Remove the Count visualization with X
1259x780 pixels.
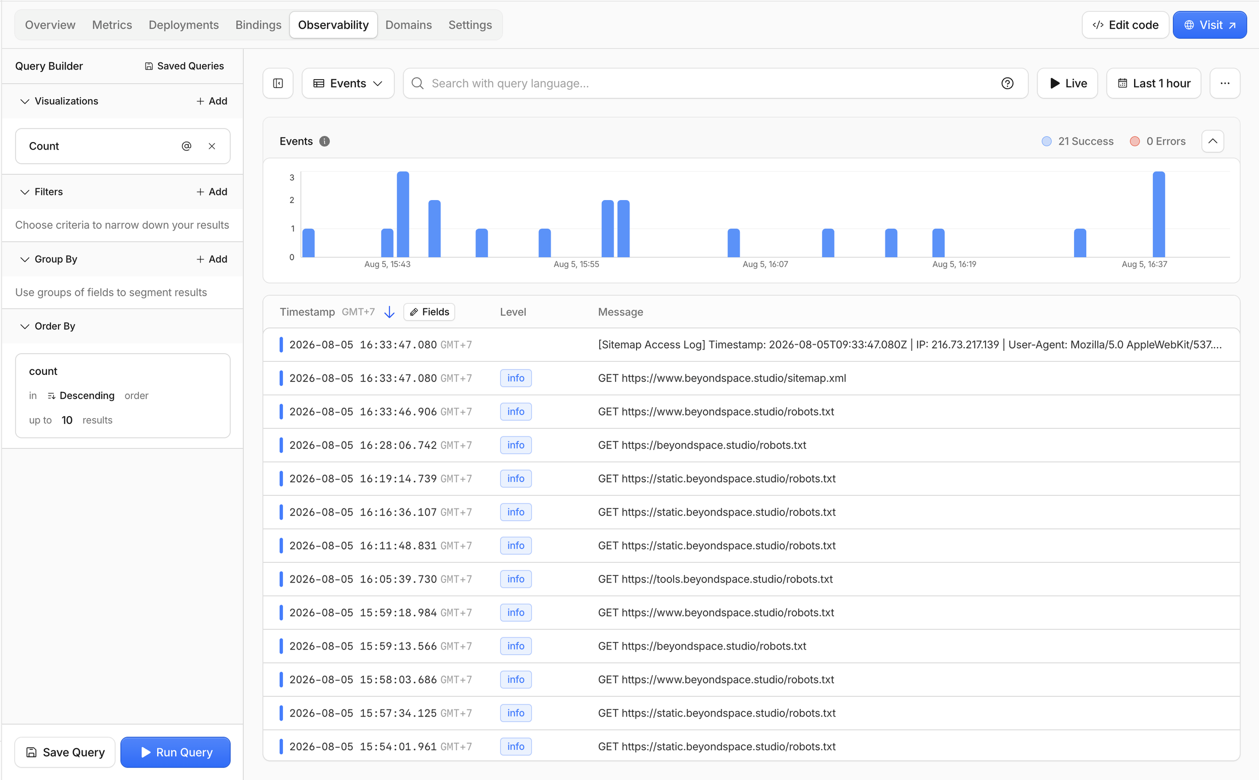point(212,146)
